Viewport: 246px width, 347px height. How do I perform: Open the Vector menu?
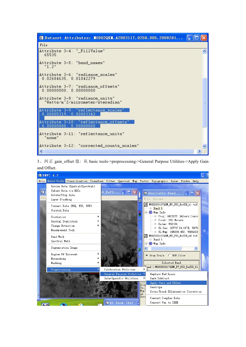pyautogui.click(x=145, y=181)
